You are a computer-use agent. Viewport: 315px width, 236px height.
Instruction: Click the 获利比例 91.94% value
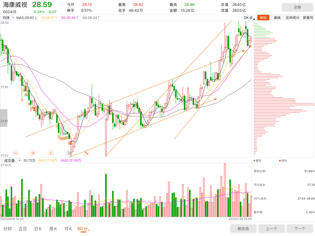(x=309, y=171)
